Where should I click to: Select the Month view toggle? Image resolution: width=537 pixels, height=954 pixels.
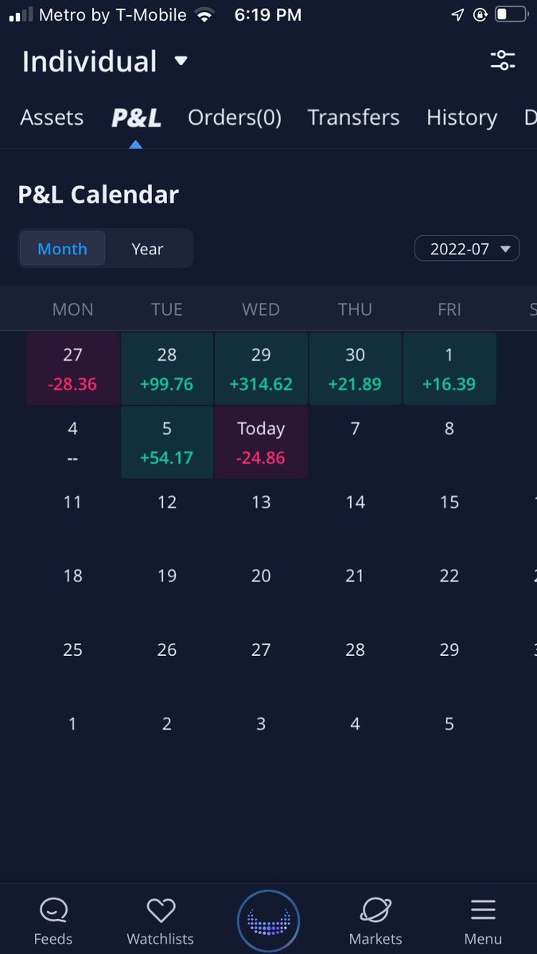coord(62,248)
